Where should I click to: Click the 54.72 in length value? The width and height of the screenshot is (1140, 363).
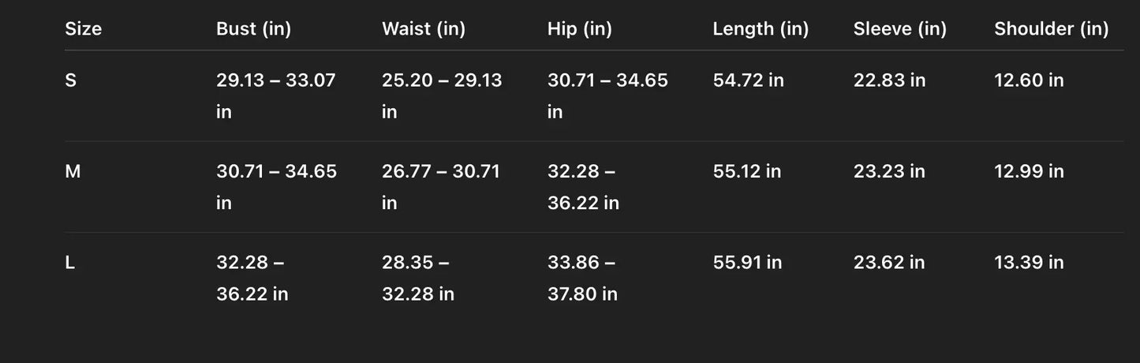click(x=748, y=80)
